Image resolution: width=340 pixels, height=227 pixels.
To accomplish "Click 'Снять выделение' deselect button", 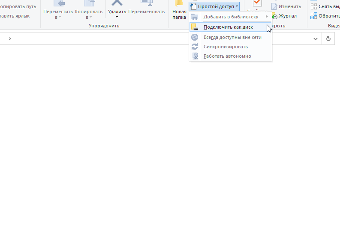I will tap(325, 6).
